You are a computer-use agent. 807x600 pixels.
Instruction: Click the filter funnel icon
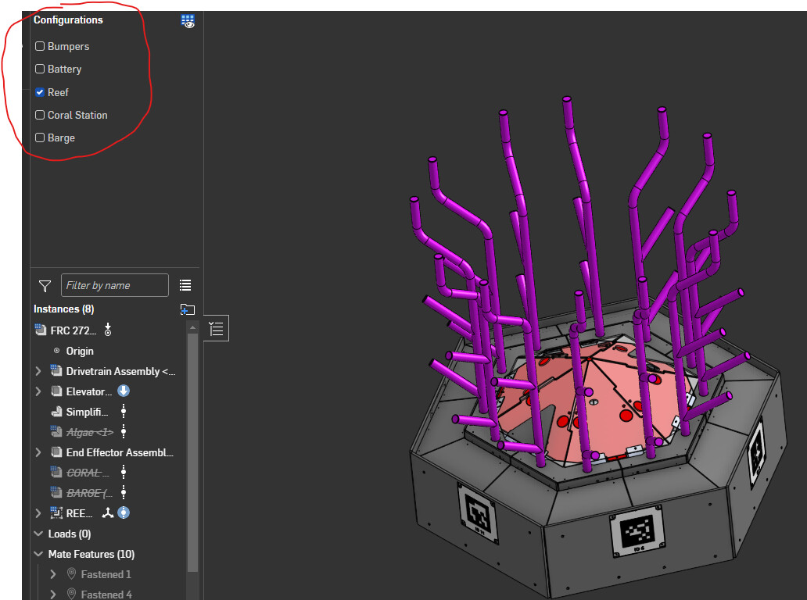[45, 286]
